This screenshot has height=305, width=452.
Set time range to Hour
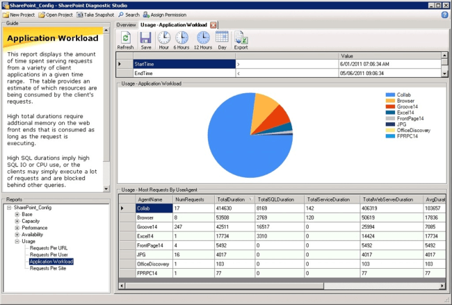point(163,40)
